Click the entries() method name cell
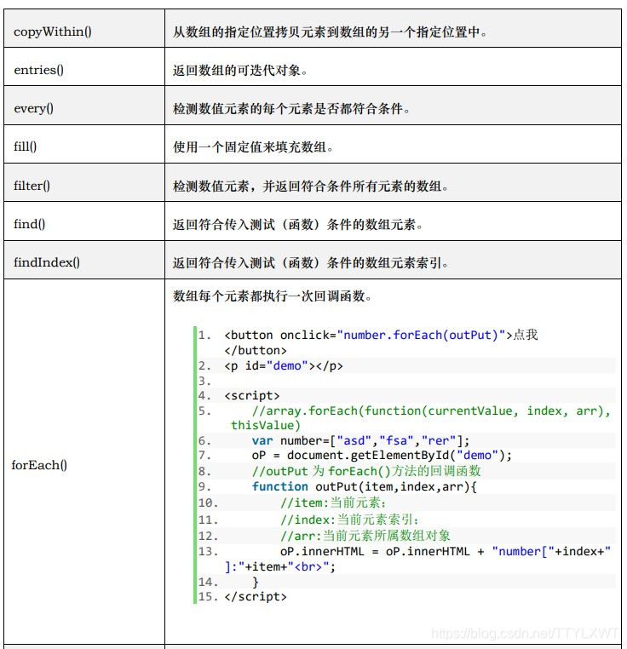This screenshot has width=627, height=649. coord(84,66)
